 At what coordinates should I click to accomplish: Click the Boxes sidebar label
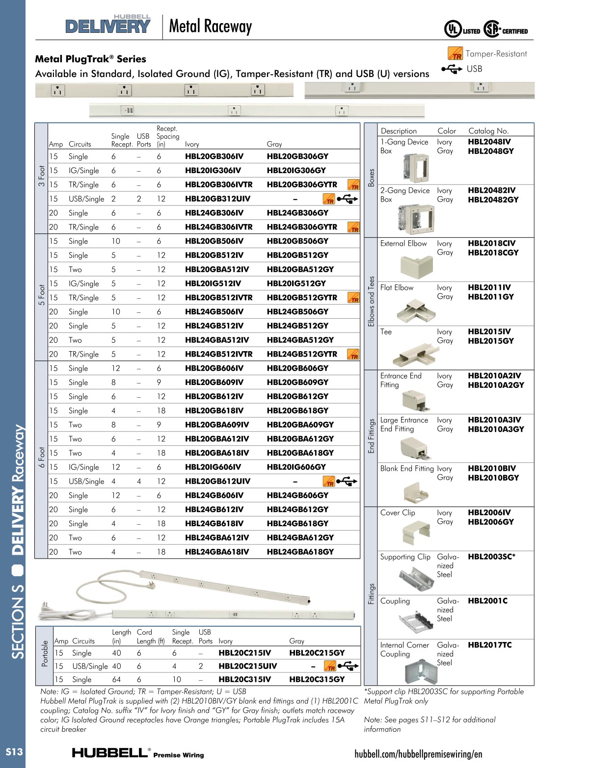(372, 177)
